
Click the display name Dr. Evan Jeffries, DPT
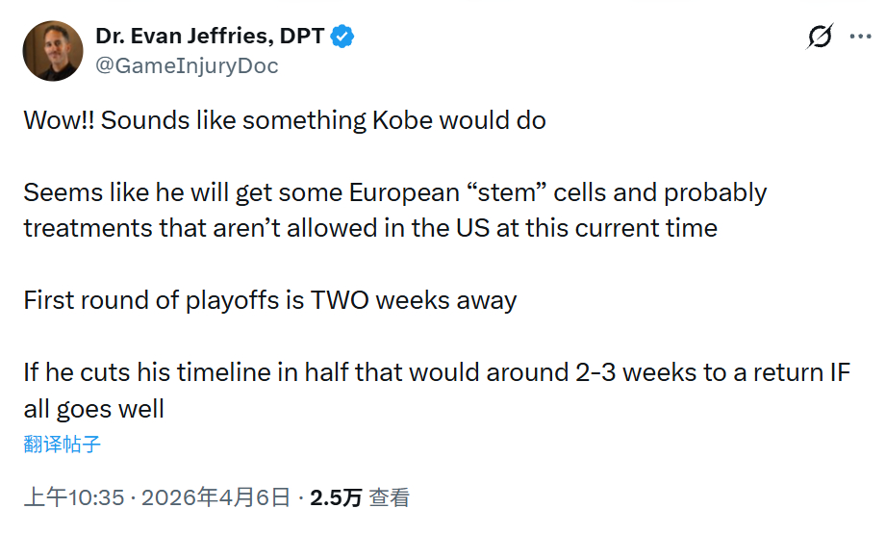pyautogui.click(x=211, y=37)
